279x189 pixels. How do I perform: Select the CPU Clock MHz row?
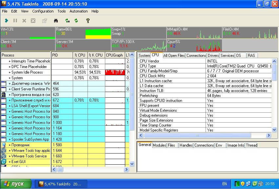(x=205, y=76)
